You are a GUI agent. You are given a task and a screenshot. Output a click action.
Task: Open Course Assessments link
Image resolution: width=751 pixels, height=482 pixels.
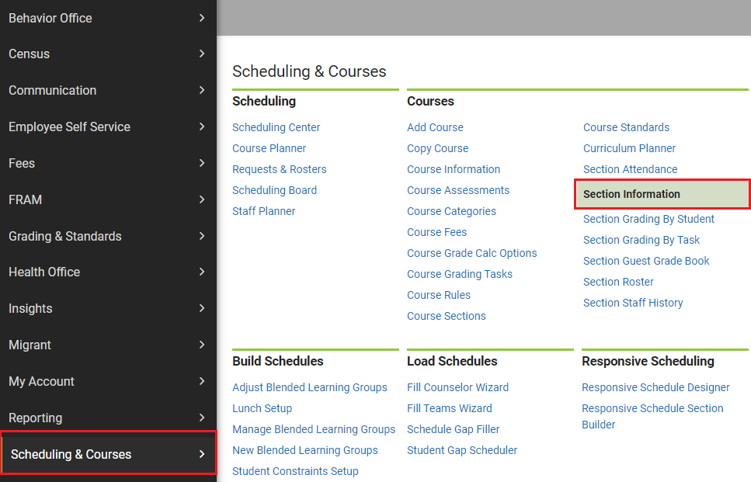click(x=458, y=190)
